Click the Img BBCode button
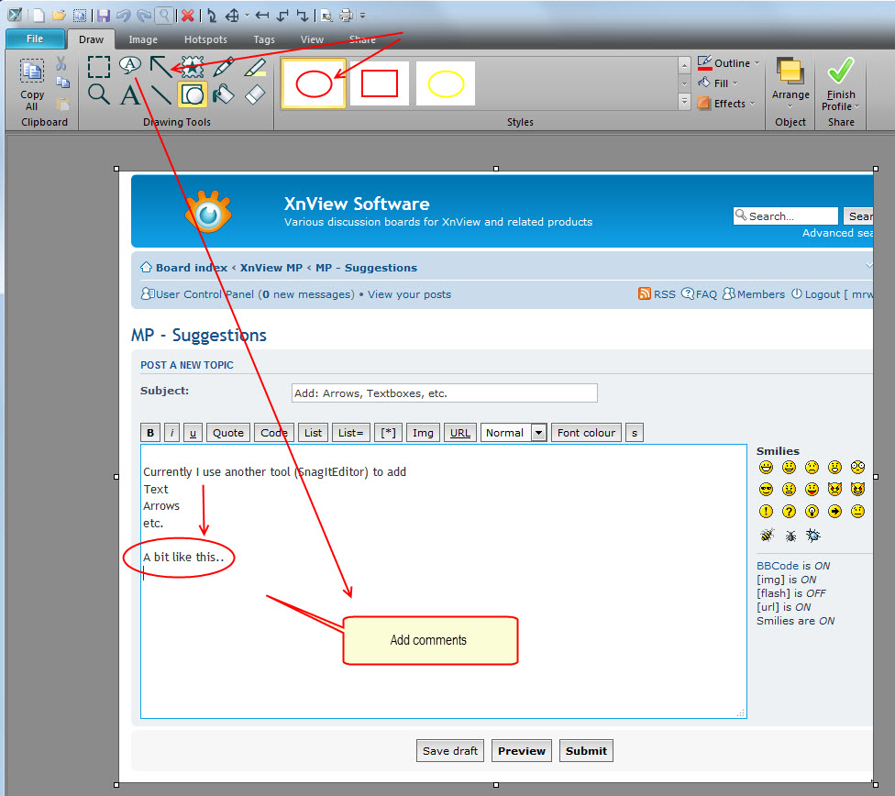 (423, 433)
